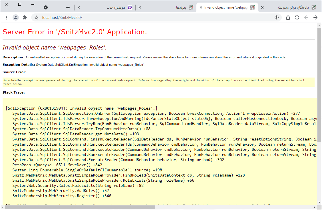322x210 pixels.
Task: Open the Extensions puzzle icon
Action: 25,17
